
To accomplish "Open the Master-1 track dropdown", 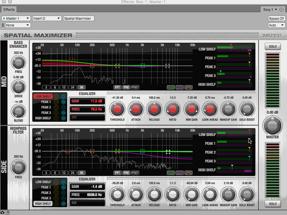I will [x=16, y=18].
